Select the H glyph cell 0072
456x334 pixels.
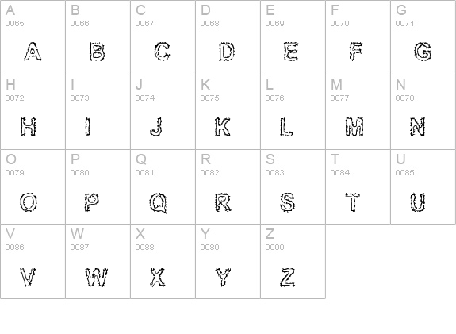[x=33, y=113]
